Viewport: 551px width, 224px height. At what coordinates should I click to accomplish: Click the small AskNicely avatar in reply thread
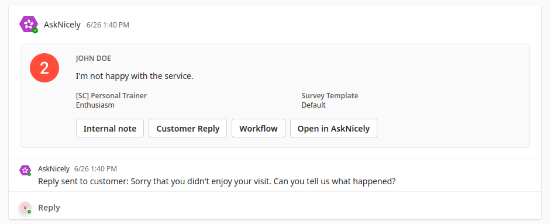pos(25,170)
